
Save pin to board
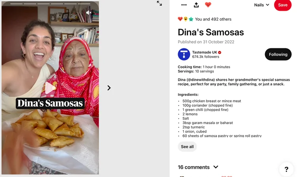click(283, 5)
